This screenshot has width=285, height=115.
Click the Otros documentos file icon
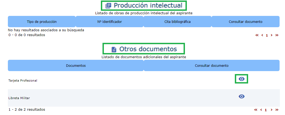tap(114, 49)
